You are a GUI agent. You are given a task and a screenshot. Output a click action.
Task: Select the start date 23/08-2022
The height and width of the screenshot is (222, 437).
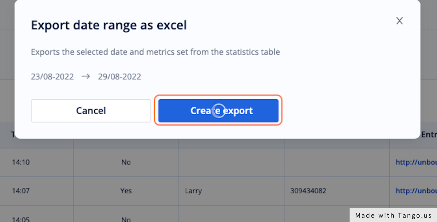(x=52, y=77)
